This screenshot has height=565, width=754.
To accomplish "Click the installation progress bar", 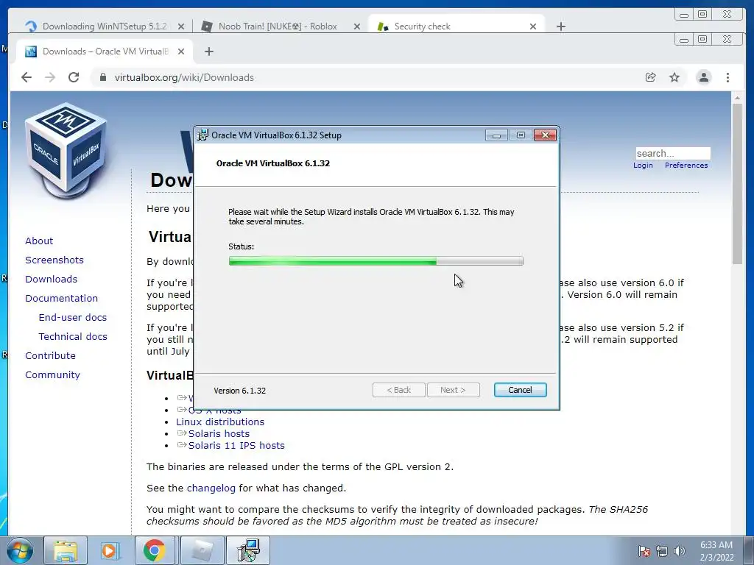I will pos(376,261).
